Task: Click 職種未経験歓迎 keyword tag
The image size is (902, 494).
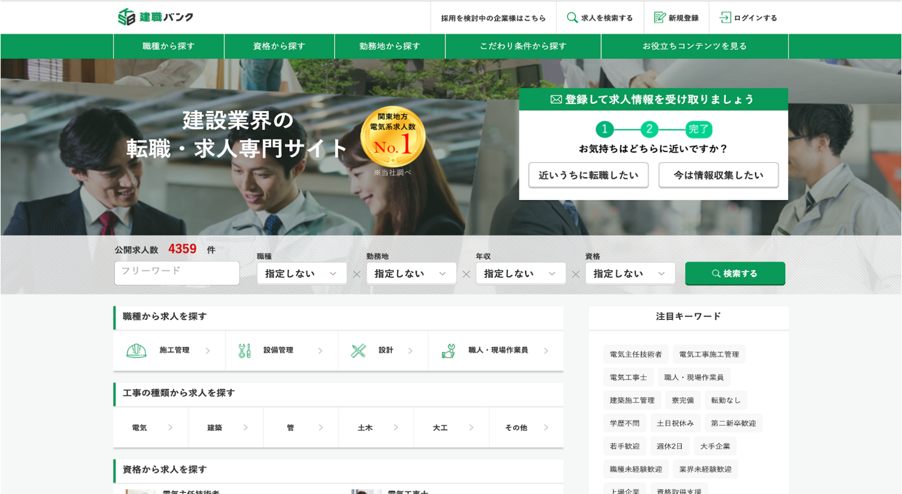Action: pos(636,469)
